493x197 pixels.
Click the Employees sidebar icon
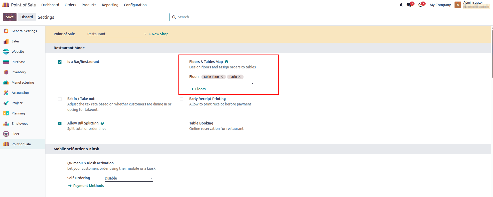click(6, 123)
